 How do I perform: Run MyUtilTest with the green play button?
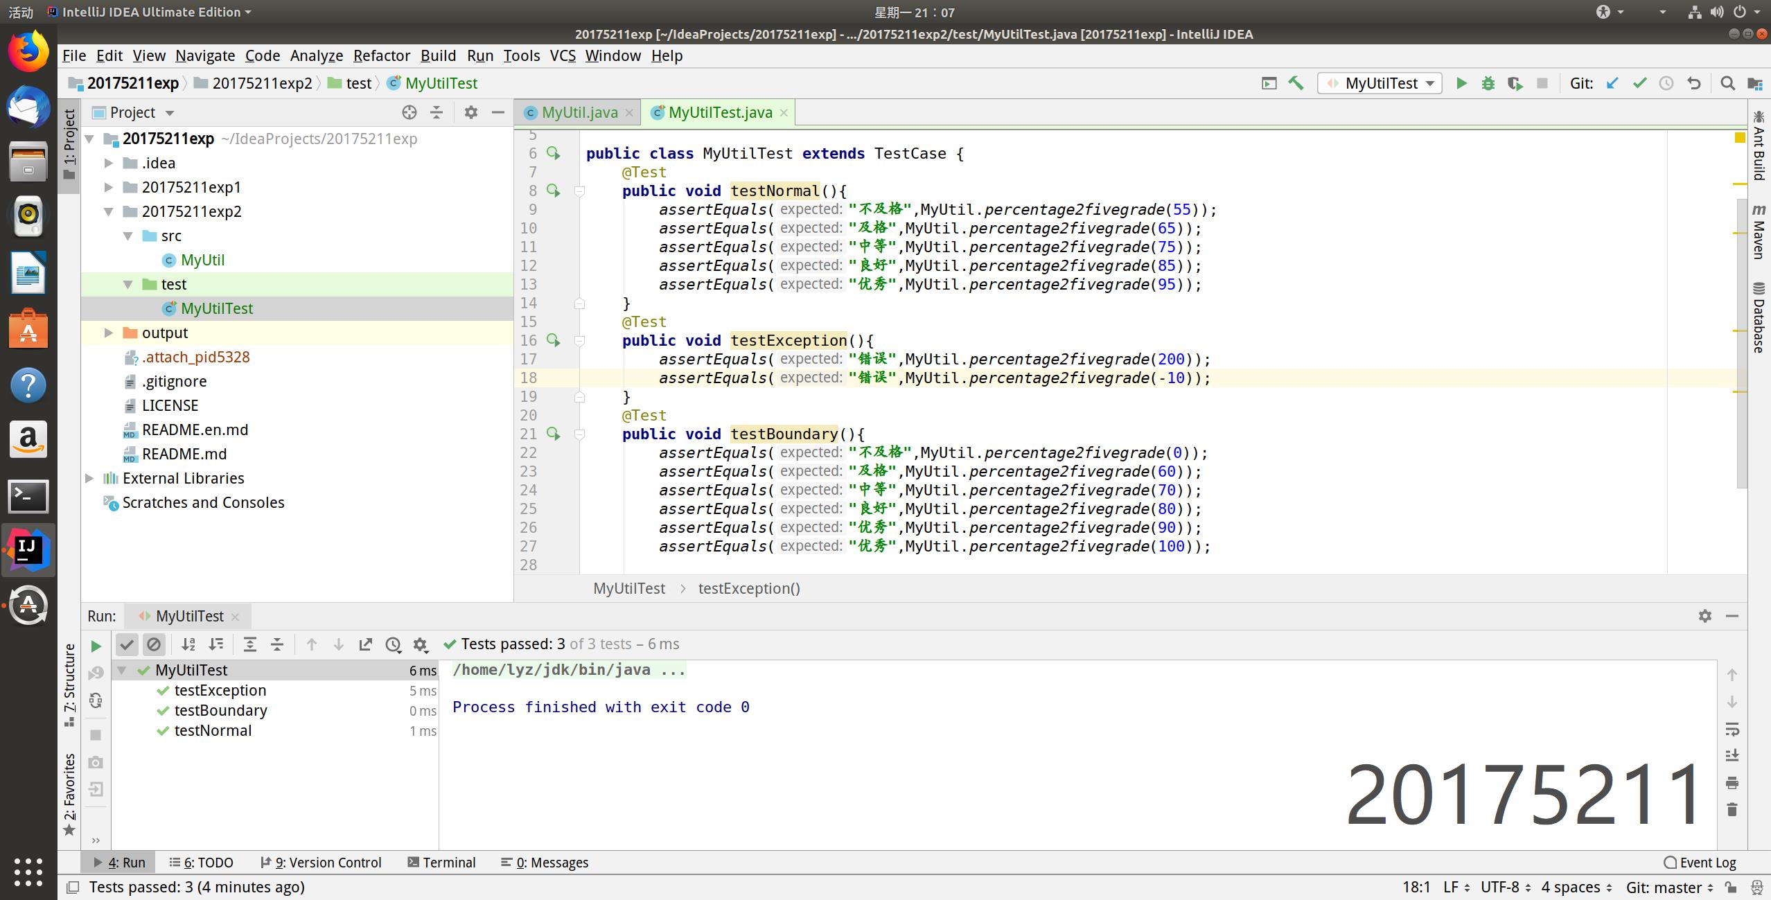click(1461, 84)
